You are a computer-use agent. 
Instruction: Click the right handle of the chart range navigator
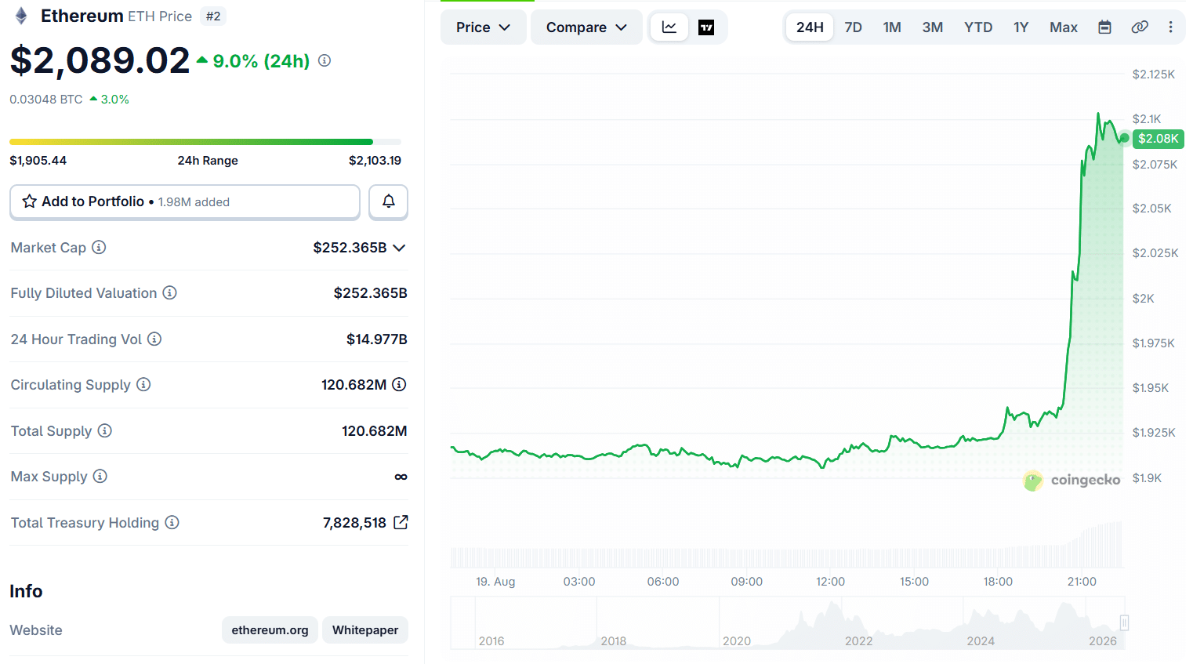1124,622
